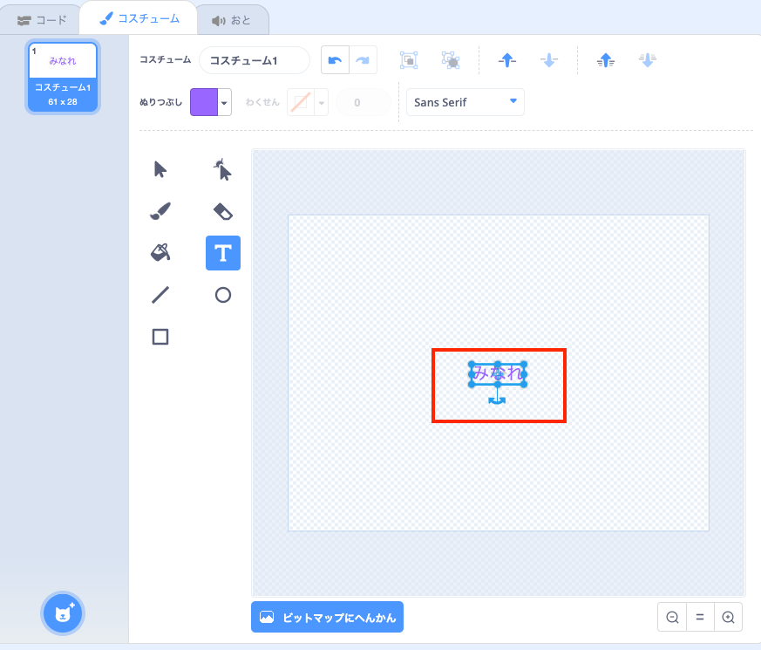Select the Rectangle tool

coord(160,337)
